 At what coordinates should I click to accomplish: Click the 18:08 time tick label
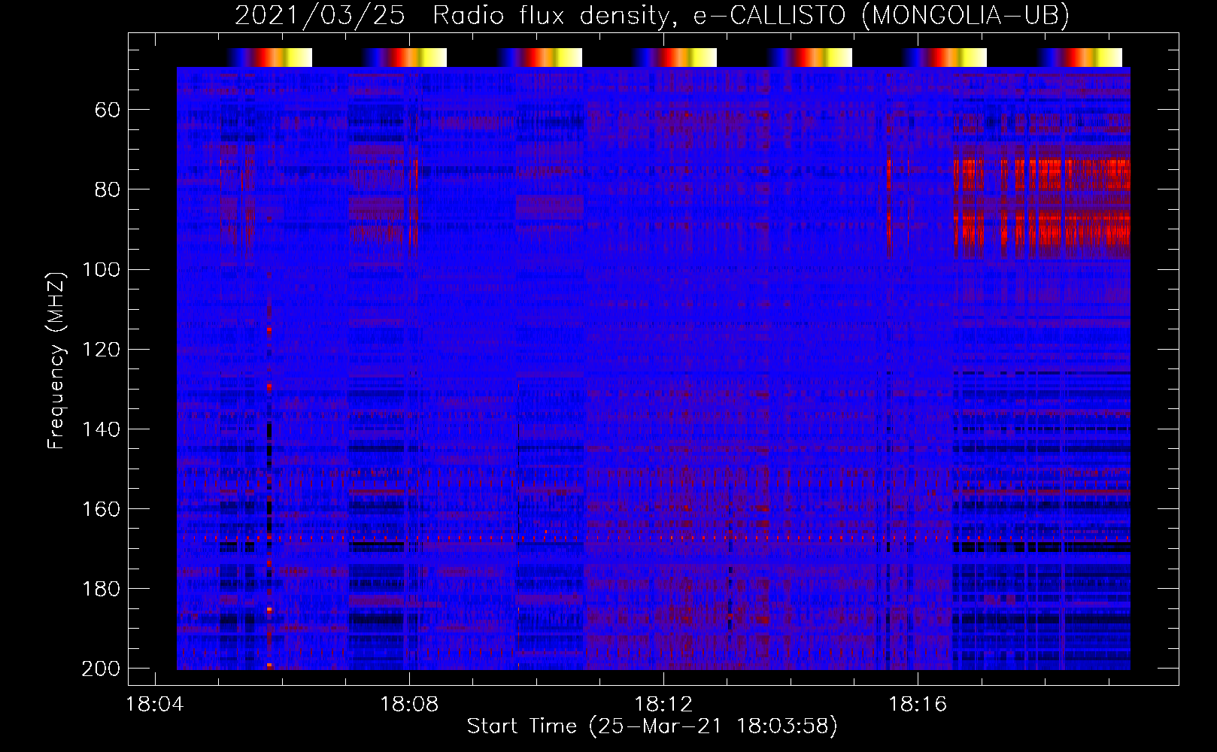(x=409, y=705)
